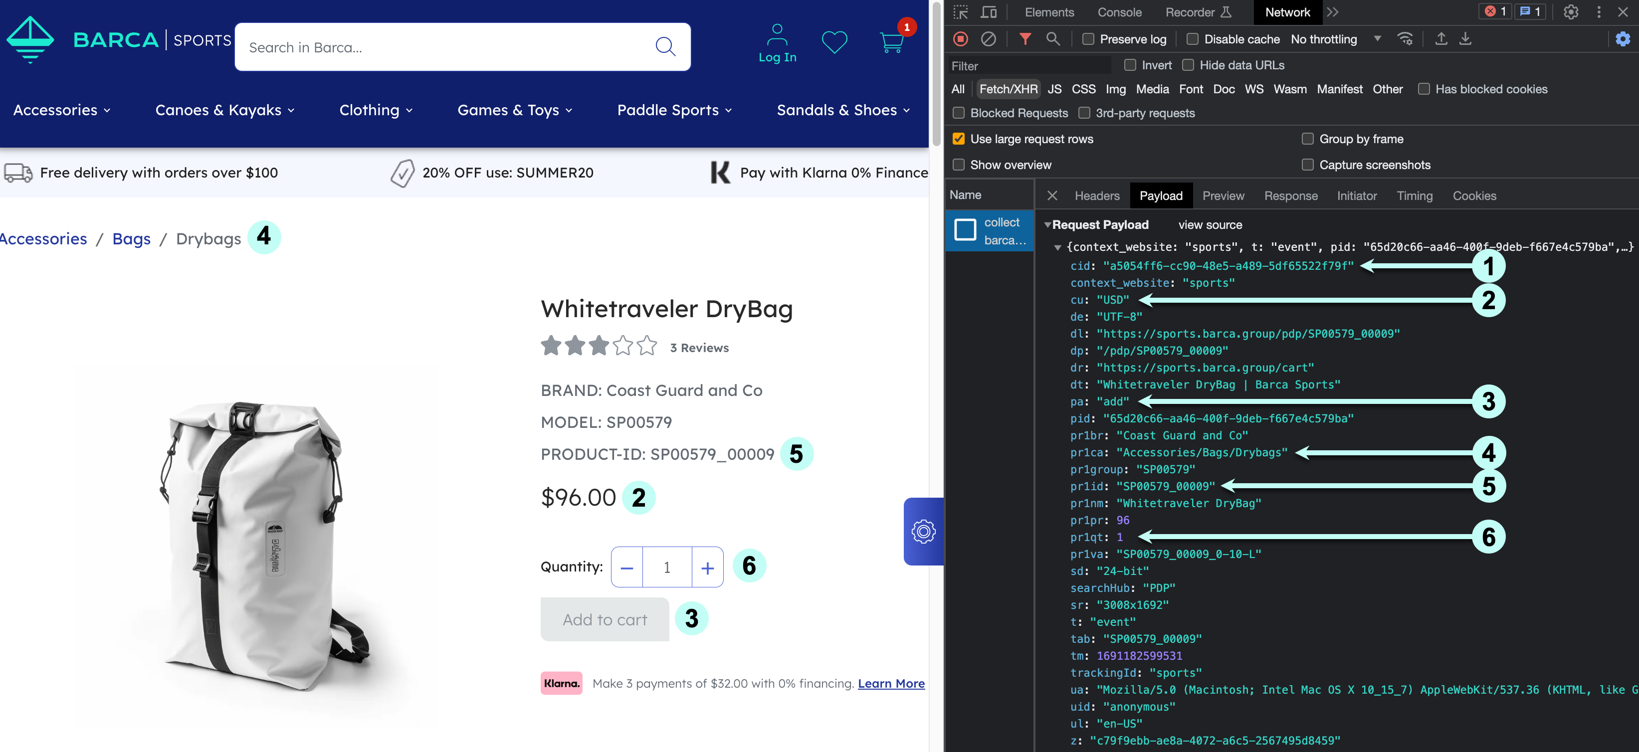Check Has blocked cookies checkbox
This screenshot has width=1639, height=752.
pyautogui.click(x=1424, y=89)
